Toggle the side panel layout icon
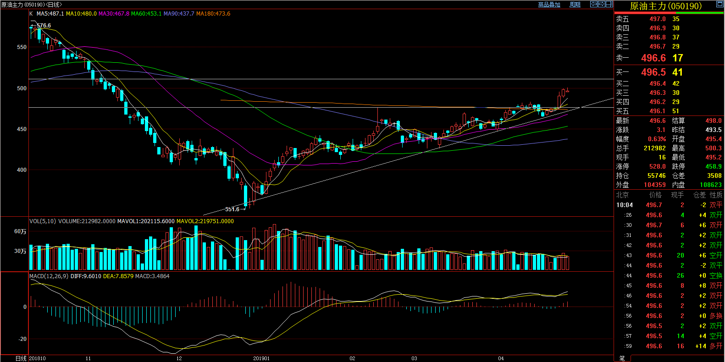Screen dimensions: 725x362 [609, 4]
